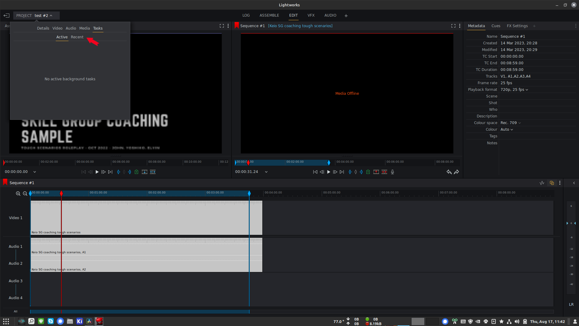The width and height of the screenshot is (579, 326).
Task: Mark out point on source viewer
Action: [130, 172]
